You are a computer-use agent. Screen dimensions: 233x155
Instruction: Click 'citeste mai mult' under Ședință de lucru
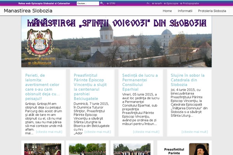[146, 132]
